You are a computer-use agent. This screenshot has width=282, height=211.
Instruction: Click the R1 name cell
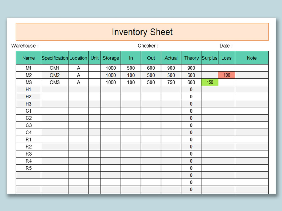click(x=28, y=140)
